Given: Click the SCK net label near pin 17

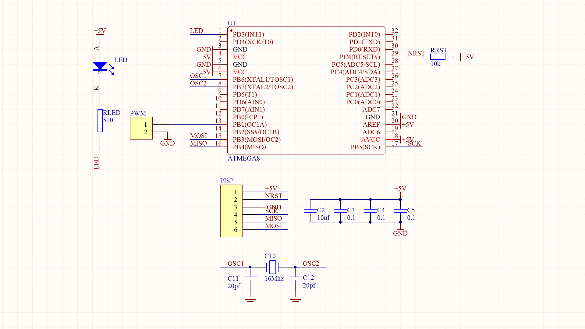Looking at the screenshot, I should (x=415, y=143).
